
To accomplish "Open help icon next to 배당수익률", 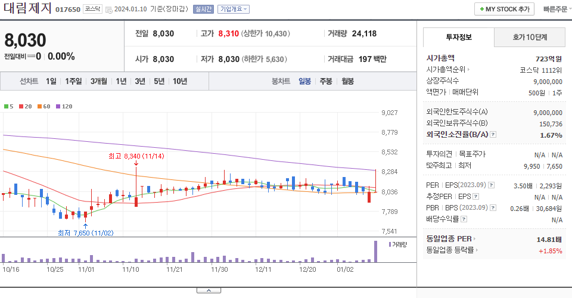I will click(x=464, y=219).
